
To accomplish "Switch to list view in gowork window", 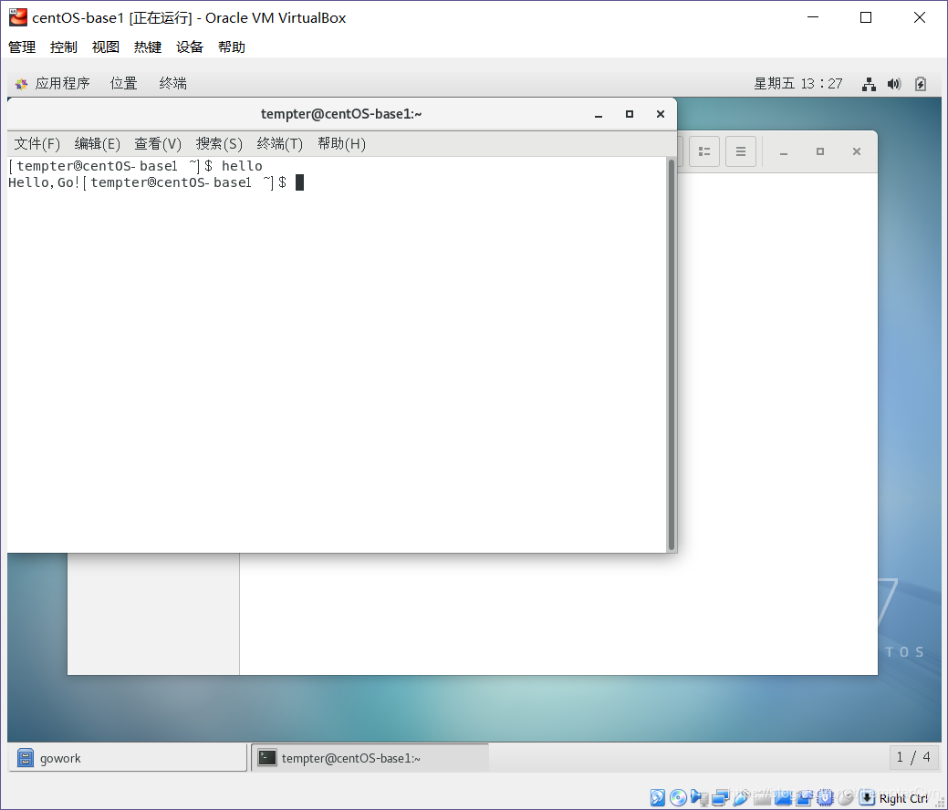I will point(704,151).
